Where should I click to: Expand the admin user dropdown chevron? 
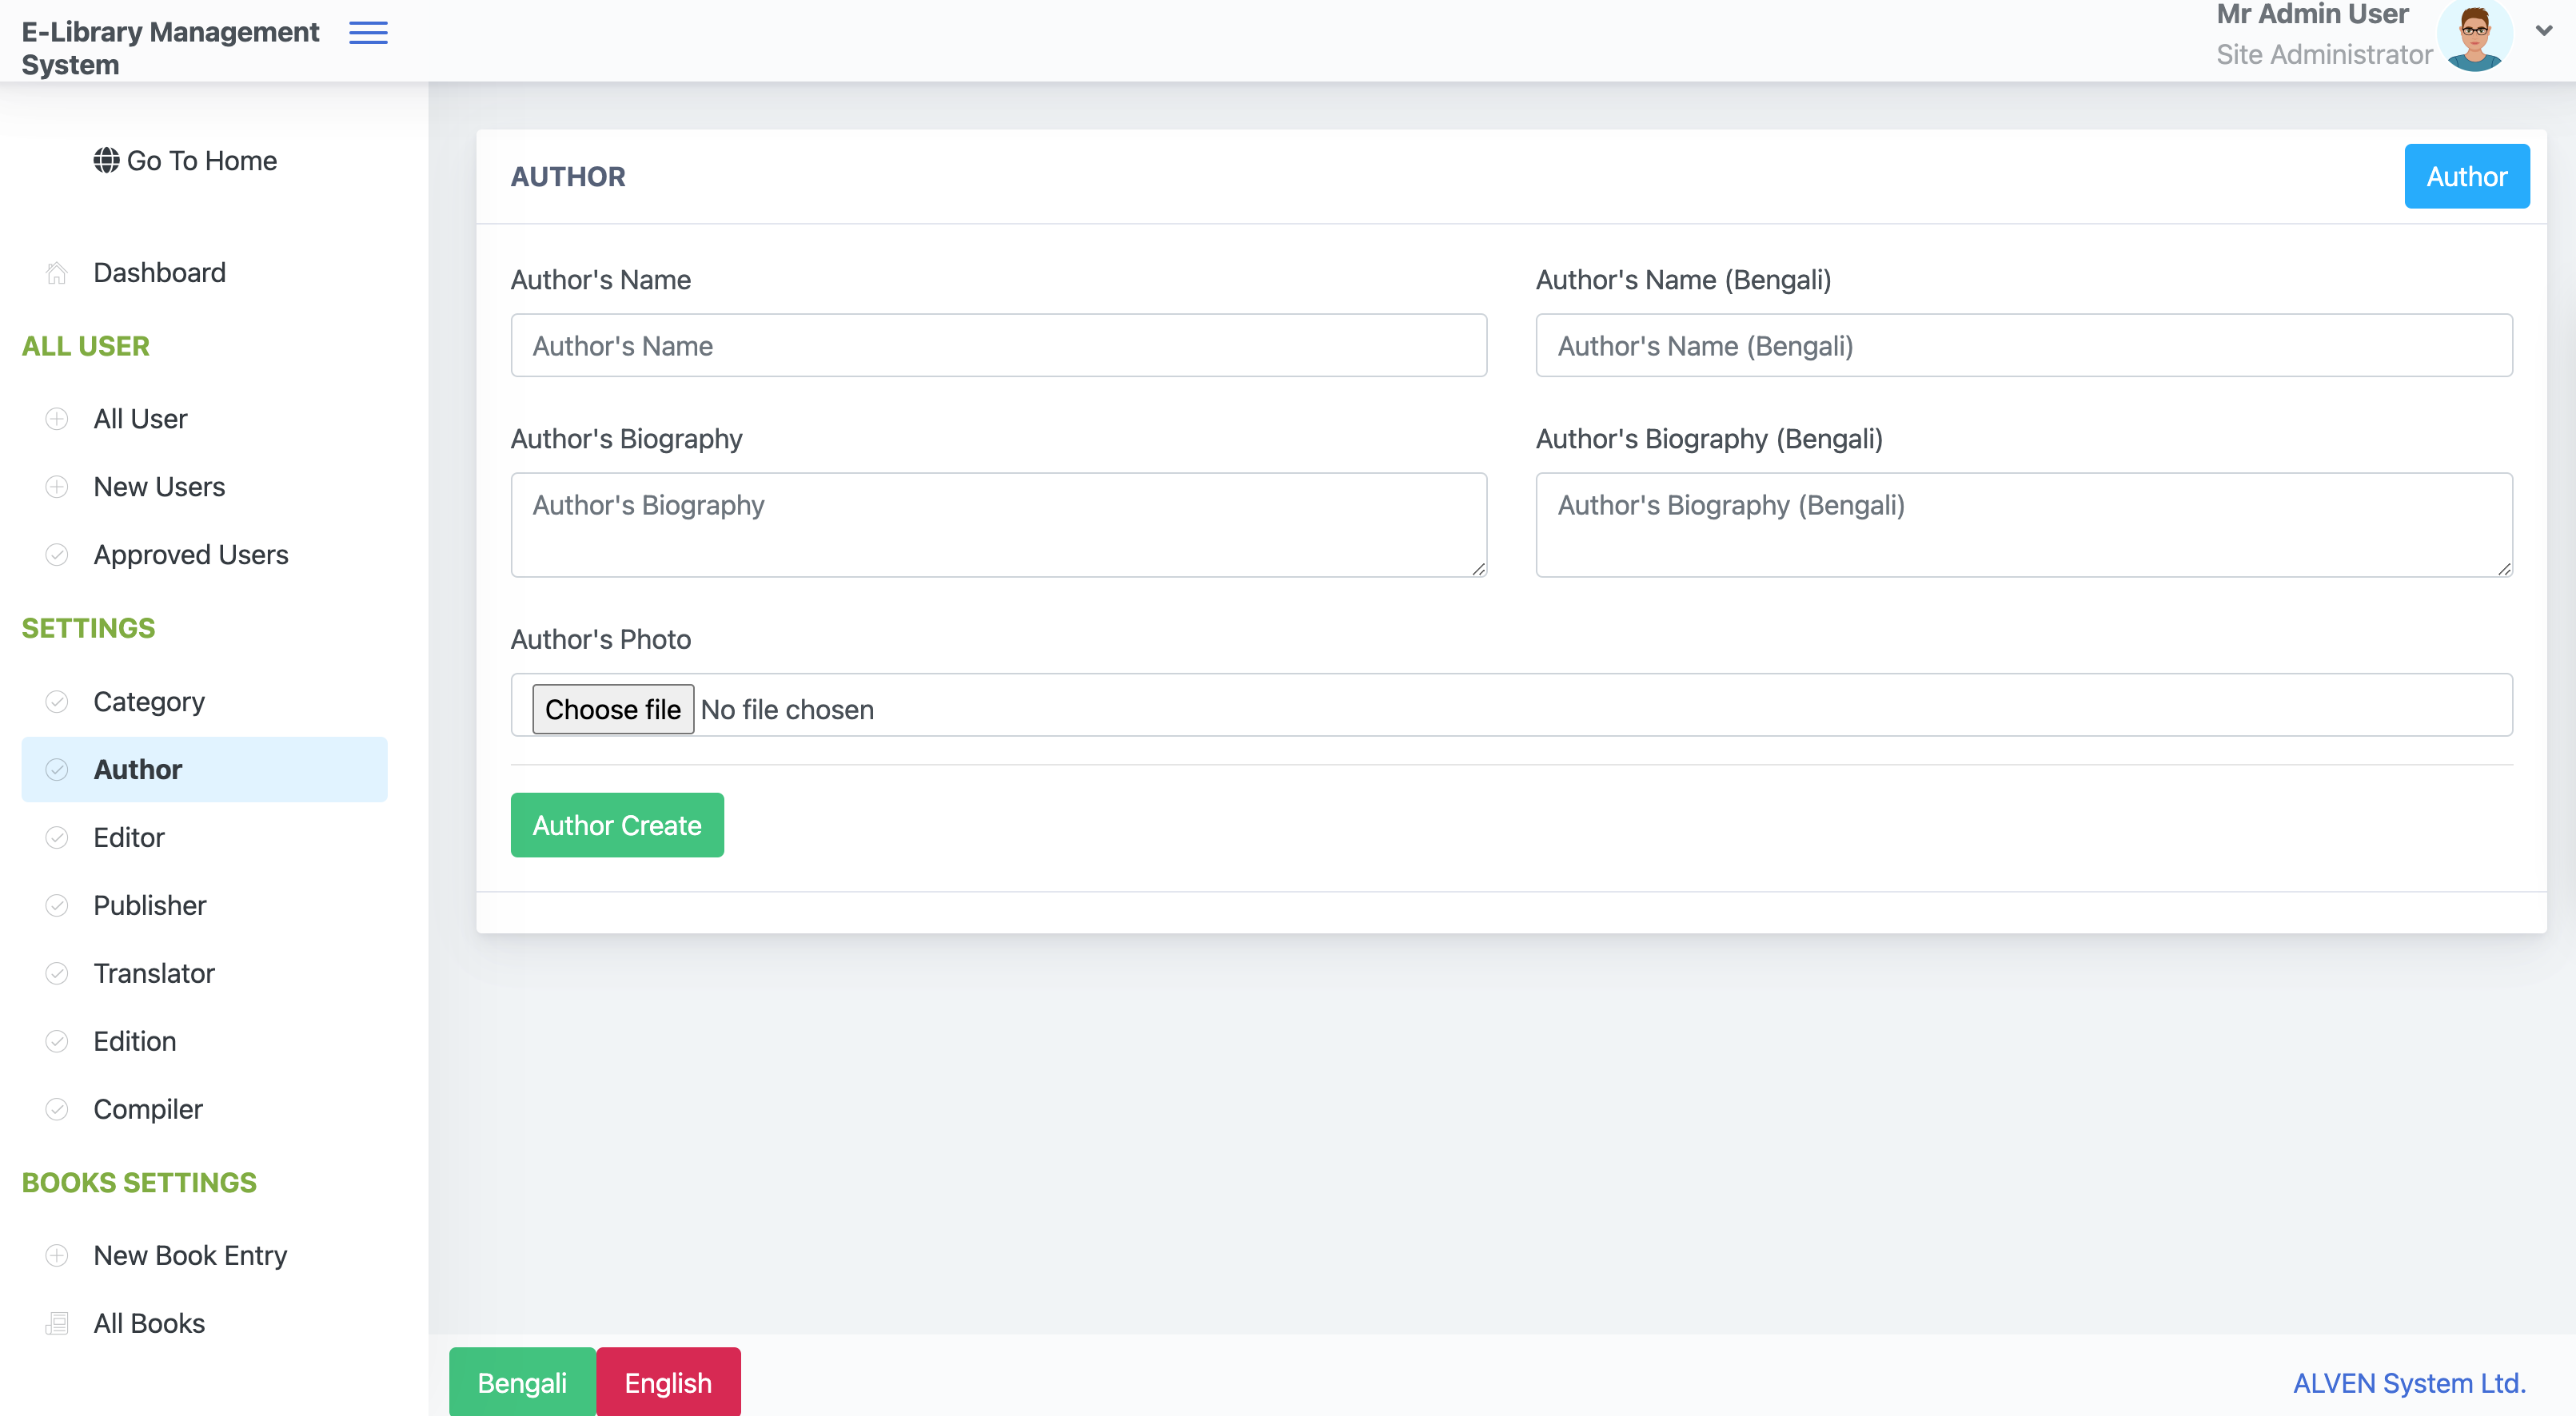2544,31
